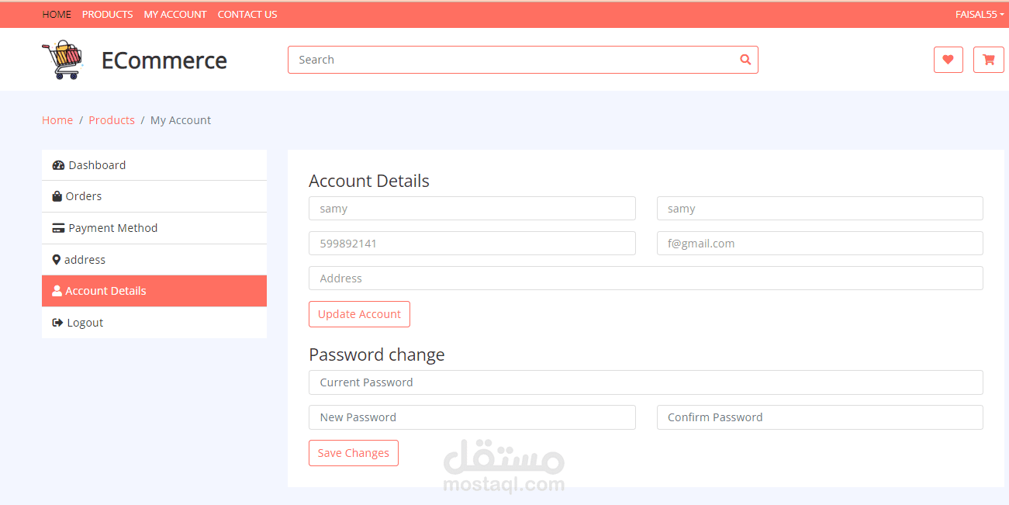Screen dimensions: 1009x505
Task: Click the Password change heading
Action: 377,355
